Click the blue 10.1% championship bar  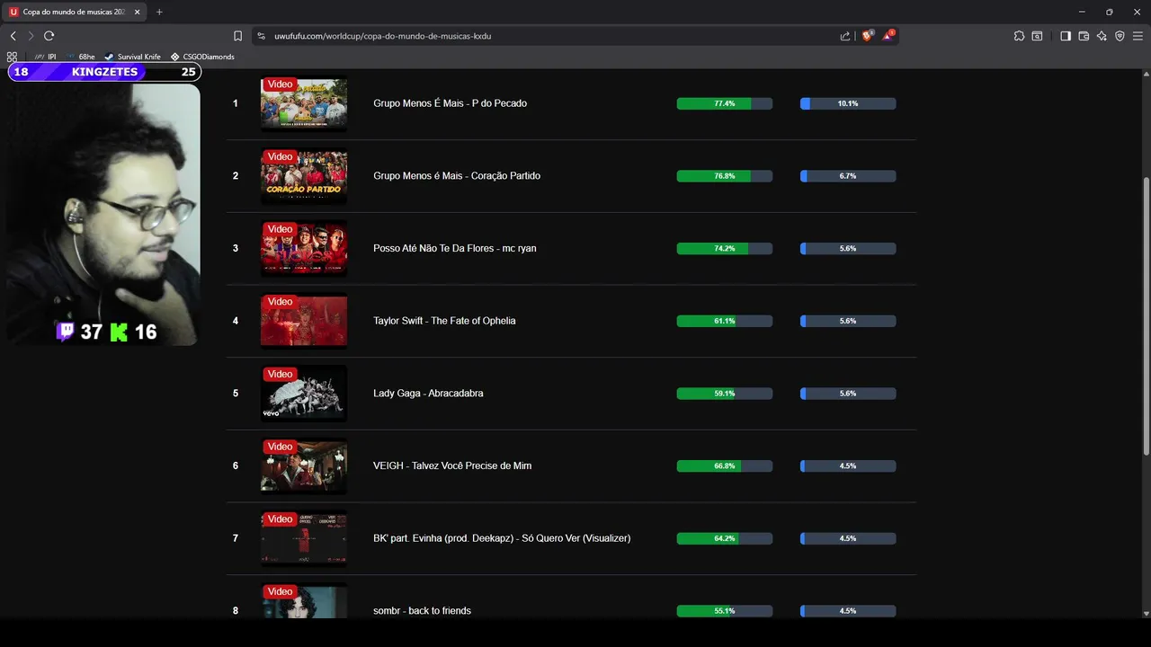(848, 103)
